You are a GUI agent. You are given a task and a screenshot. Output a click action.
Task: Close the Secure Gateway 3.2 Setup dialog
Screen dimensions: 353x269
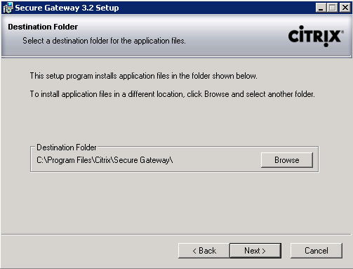coord(345,8)
